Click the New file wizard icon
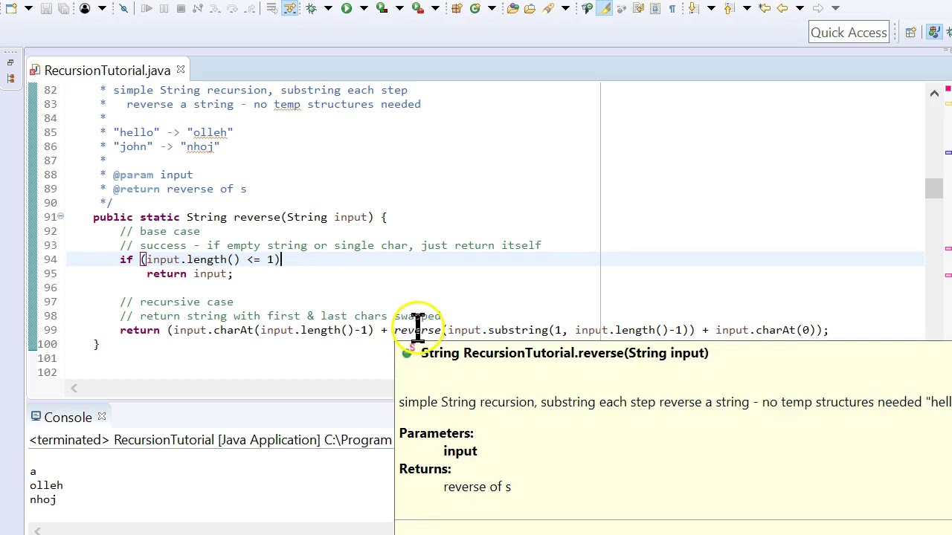This screenshot has width=952, height=535. (11, 8)
